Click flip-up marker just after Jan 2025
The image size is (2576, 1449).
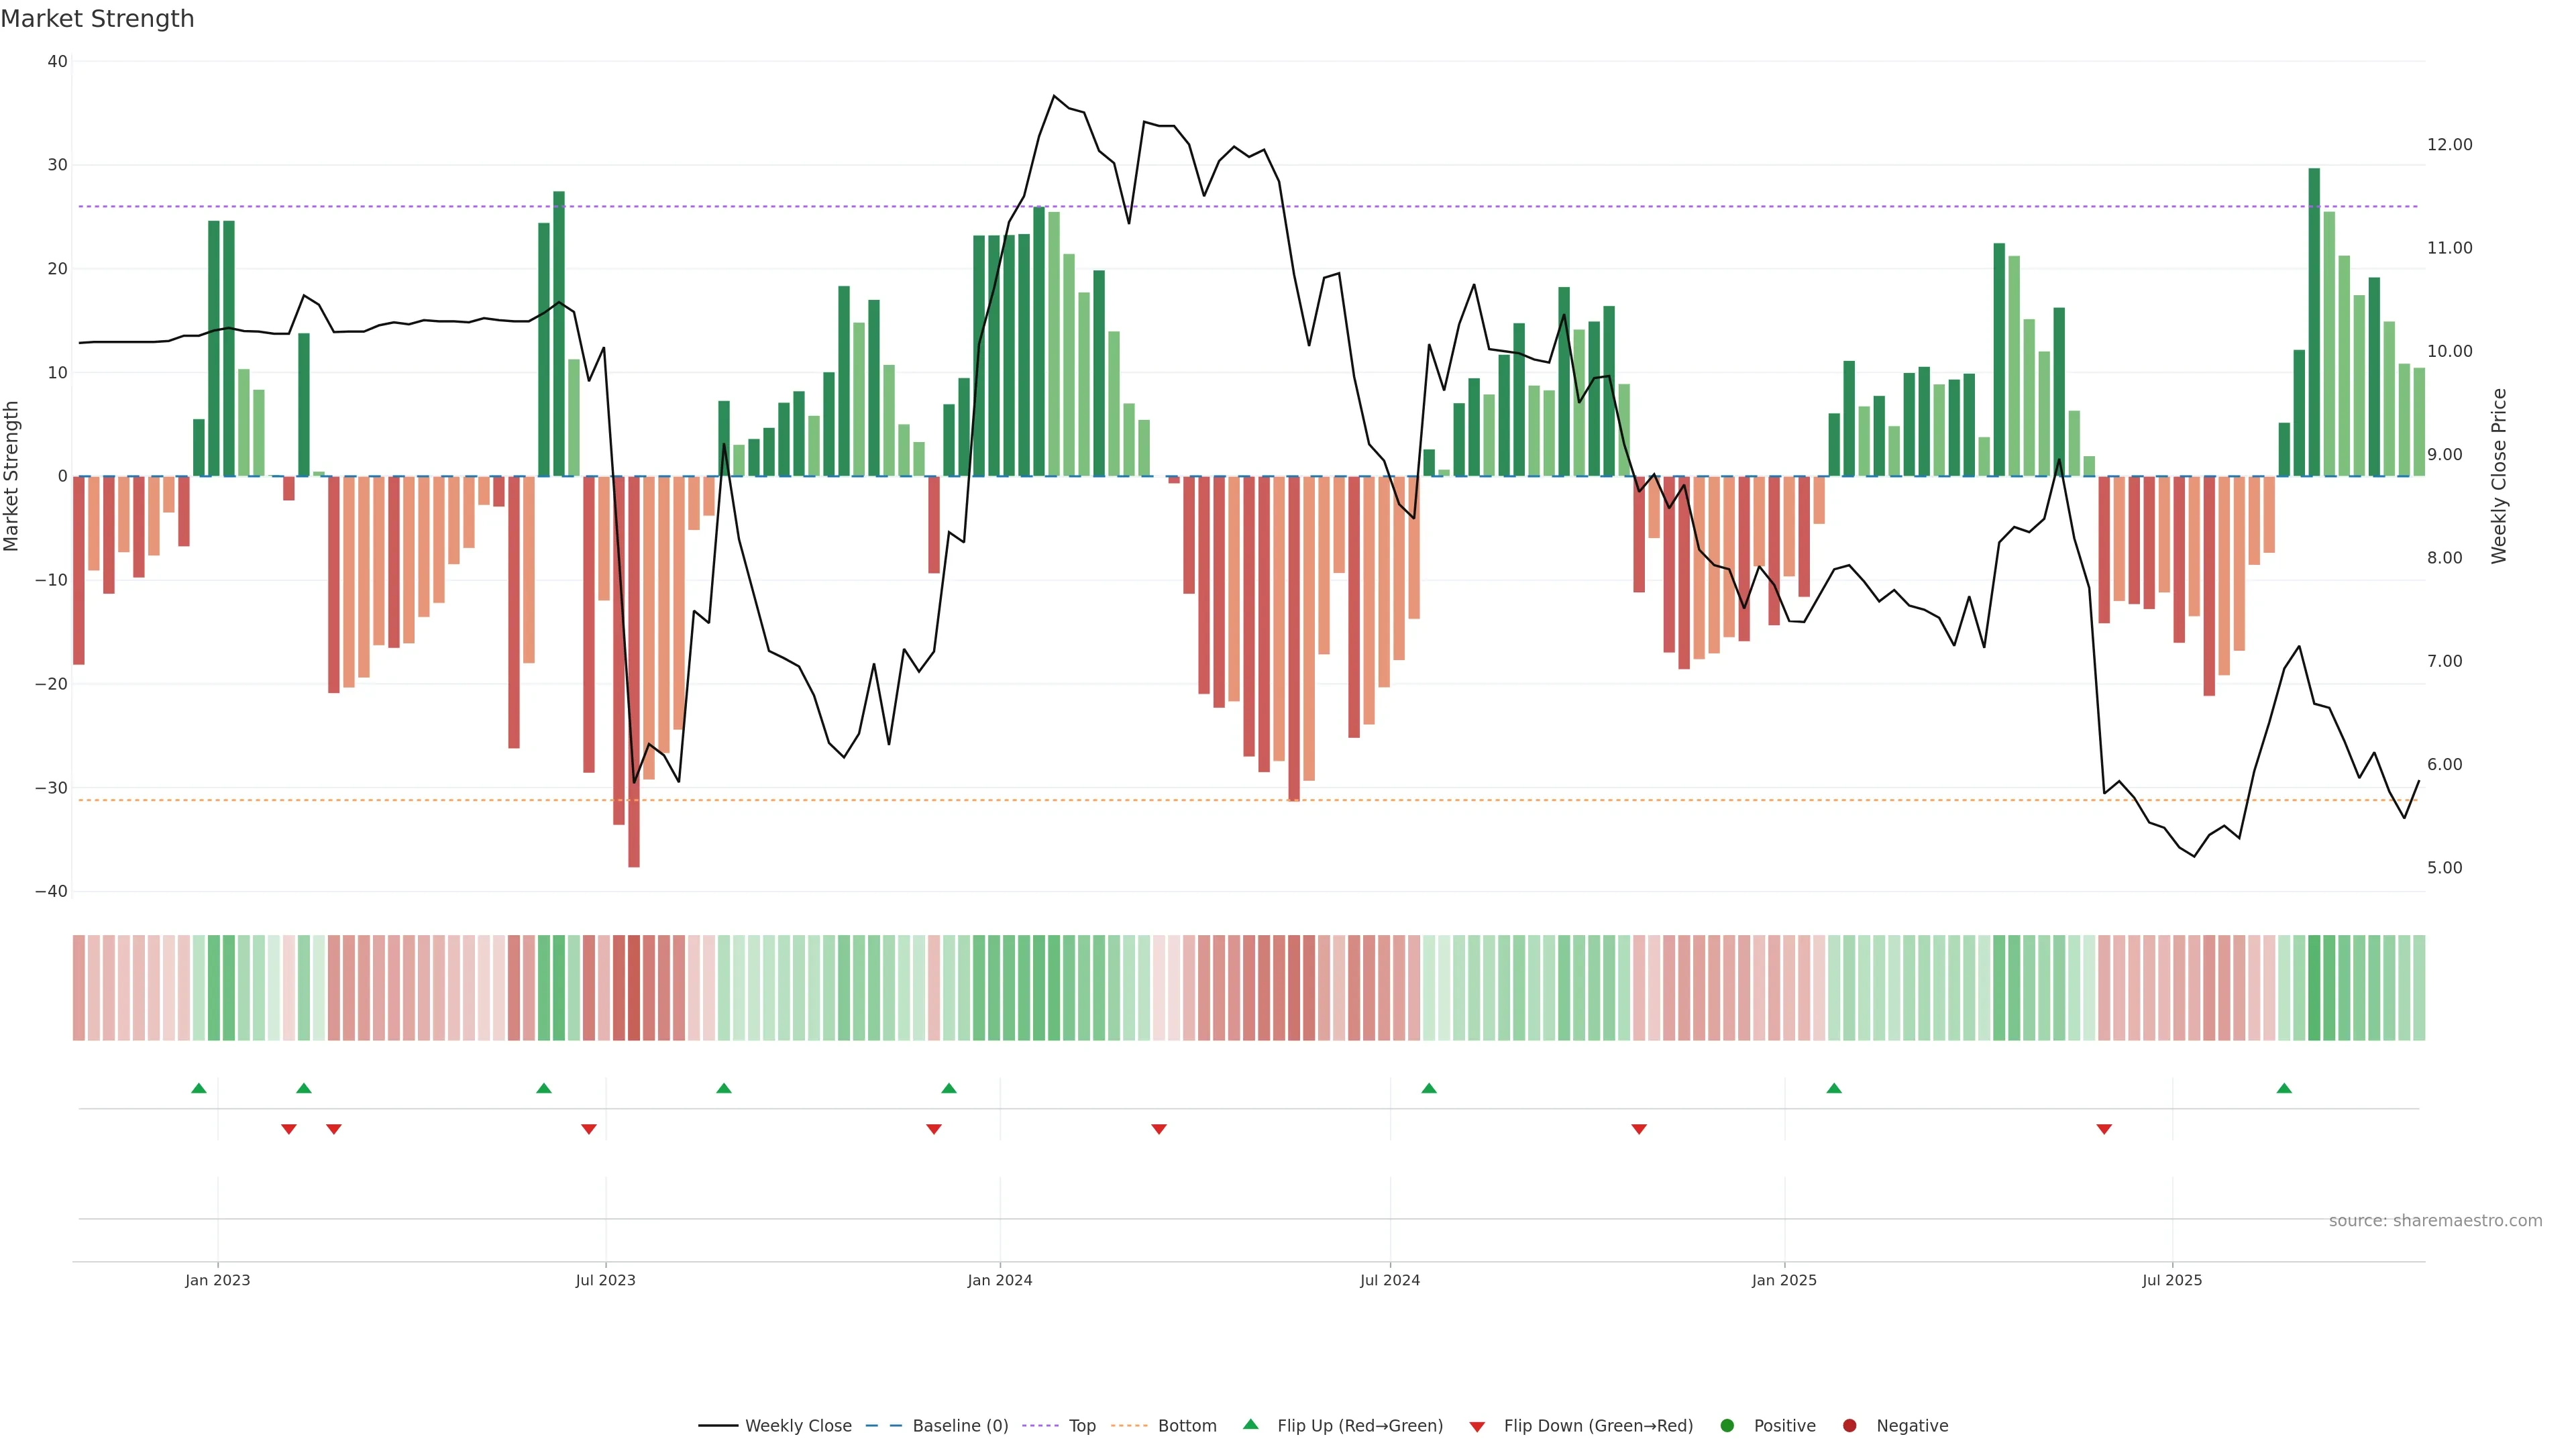(x=1834, y=1088)
